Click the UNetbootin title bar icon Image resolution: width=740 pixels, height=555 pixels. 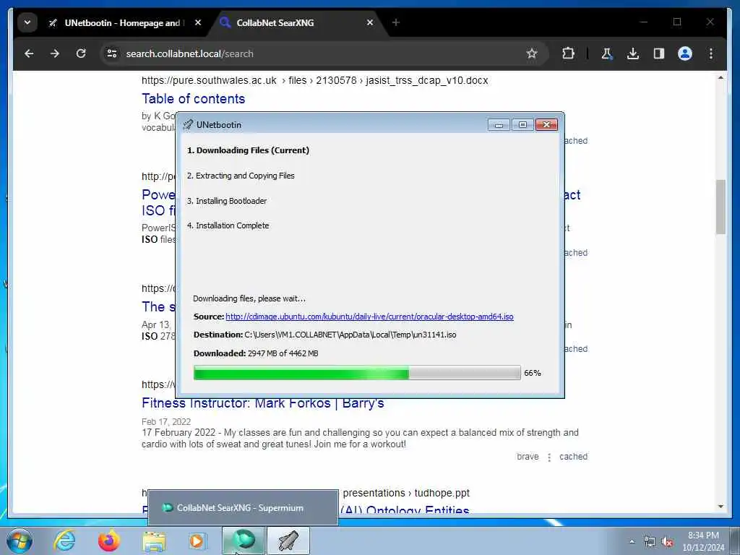point(188,124)
